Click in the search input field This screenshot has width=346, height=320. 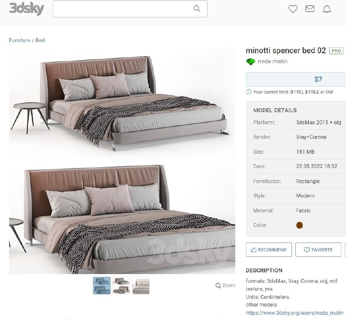point(123,9)
